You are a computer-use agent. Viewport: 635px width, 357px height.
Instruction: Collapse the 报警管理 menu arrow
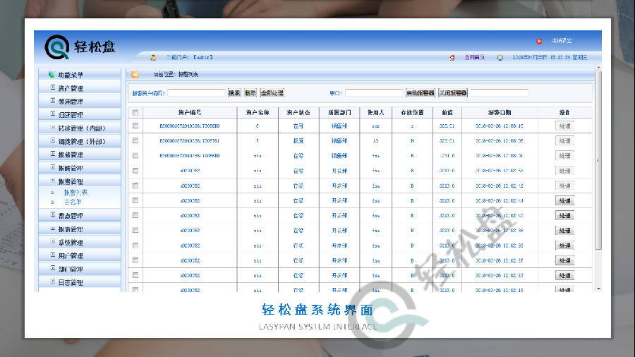(x=53, y=181)
